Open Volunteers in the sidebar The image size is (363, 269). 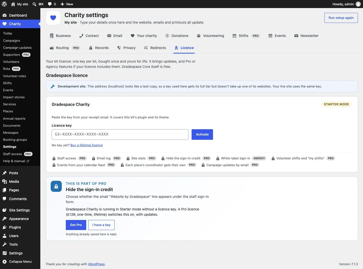pos(11,62)
